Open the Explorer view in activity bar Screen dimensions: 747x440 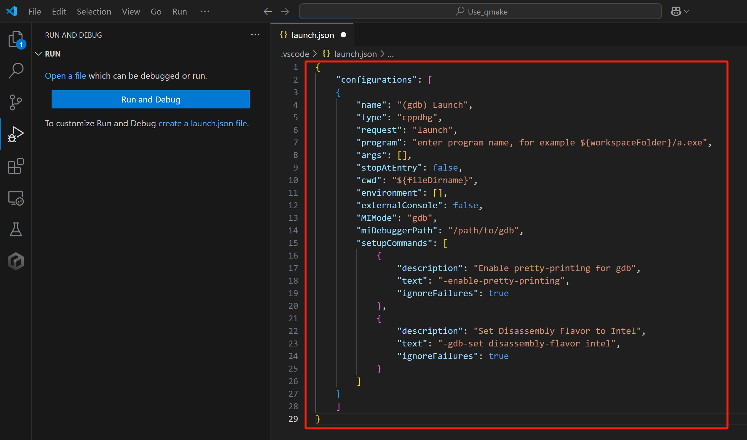tap(16, 39)
